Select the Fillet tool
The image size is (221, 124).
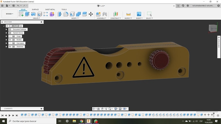coord(66,14)
